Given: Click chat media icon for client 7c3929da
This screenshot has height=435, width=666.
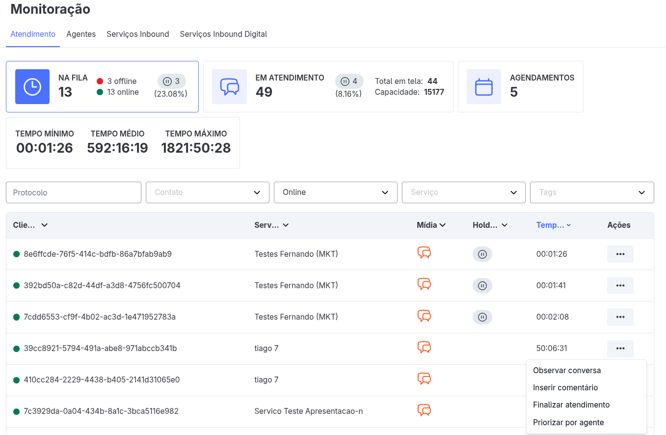Looking at the screenshot, I should click(424, 410).
